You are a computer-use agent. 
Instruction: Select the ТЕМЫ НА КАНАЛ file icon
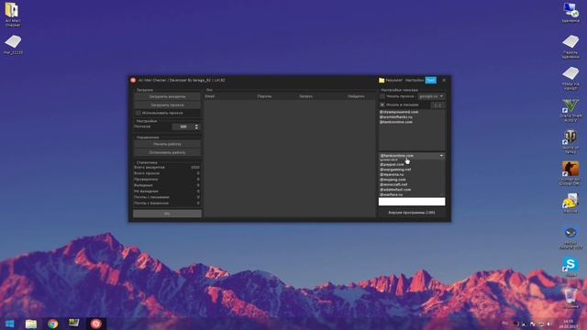click(x=570, y=78)
